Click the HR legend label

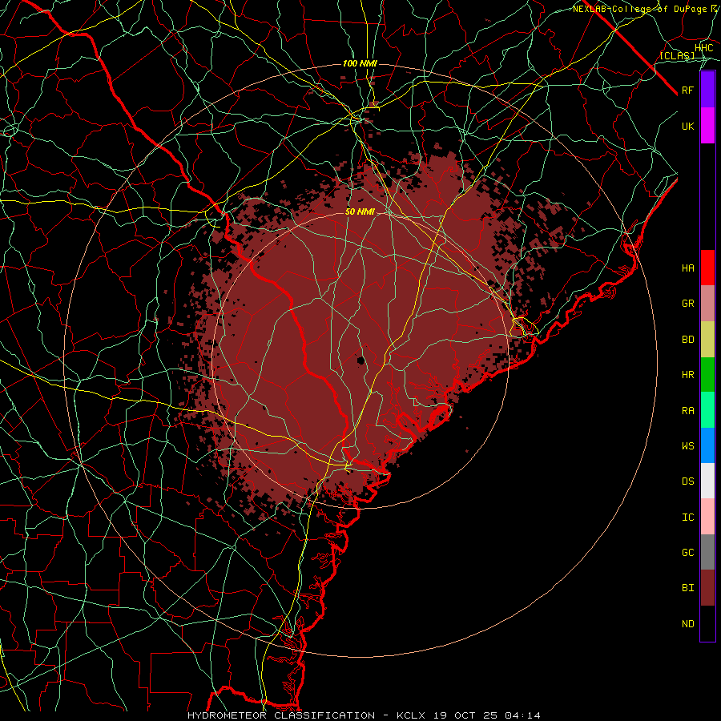[687, 375]
